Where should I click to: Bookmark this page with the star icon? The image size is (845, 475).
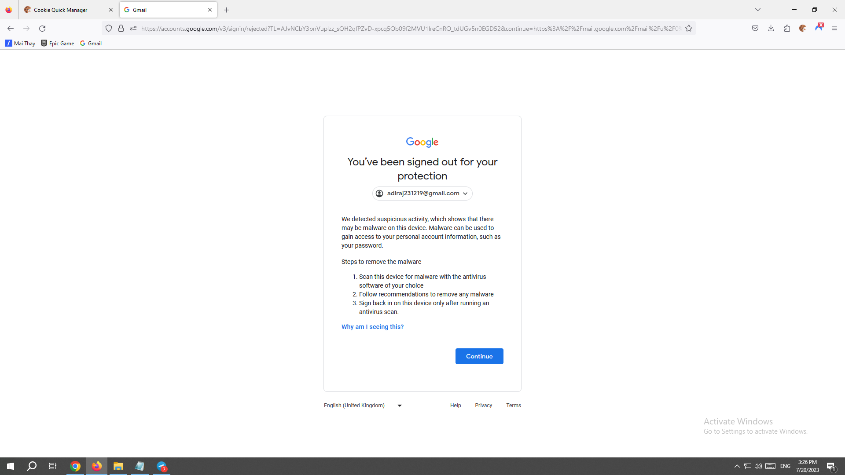point(689,29)
